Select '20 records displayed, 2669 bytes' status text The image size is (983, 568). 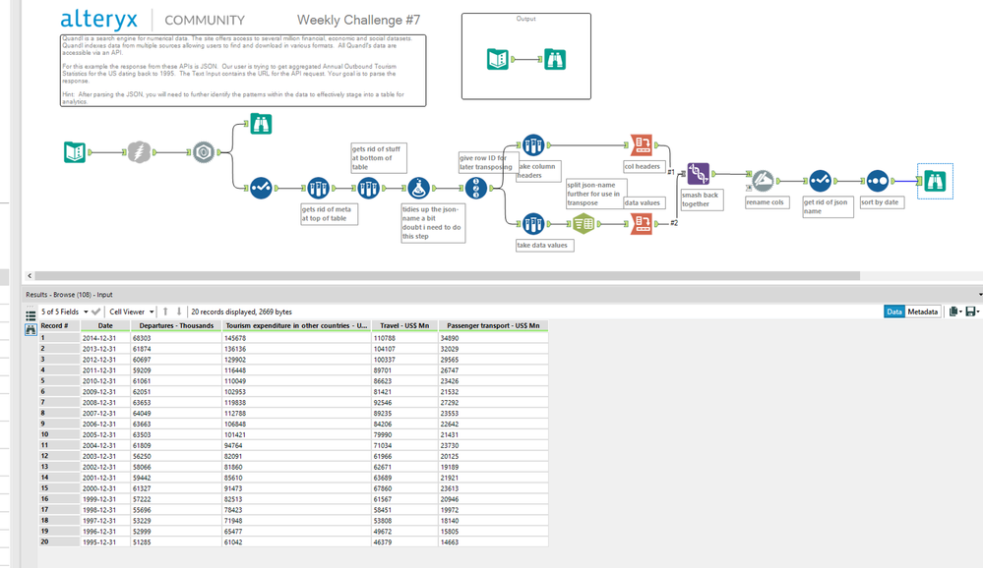click(241, 312)
